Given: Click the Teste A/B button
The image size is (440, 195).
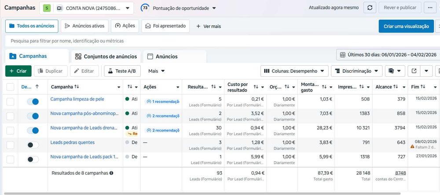Looking at the screenshot, I should point(122,71).
